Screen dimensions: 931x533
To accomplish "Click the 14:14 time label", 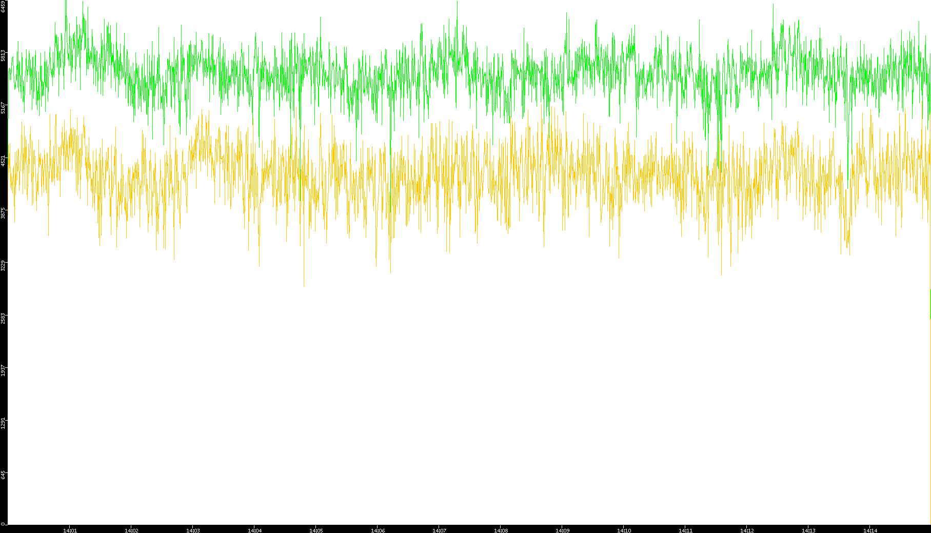I will pos(870,530).
